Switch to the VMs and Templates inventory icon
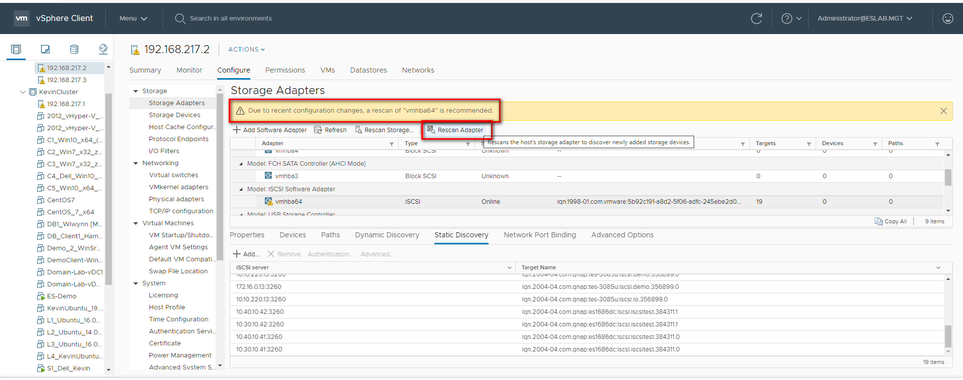The height and width of the screenshot is (380, 963). pos(45,49)
